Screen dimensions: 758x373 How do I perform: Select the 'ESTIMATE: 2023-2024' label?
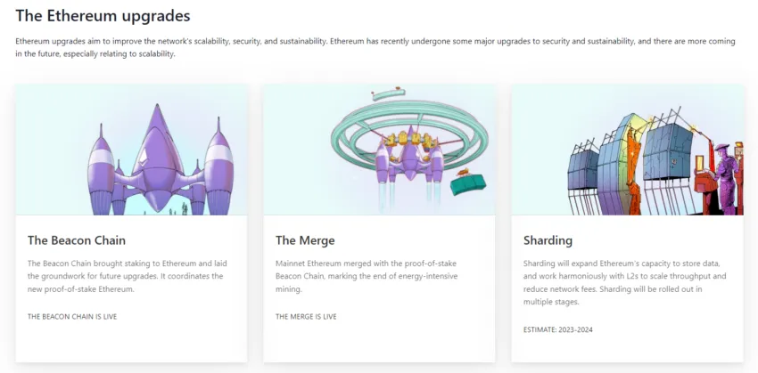[x=558, y=329]
